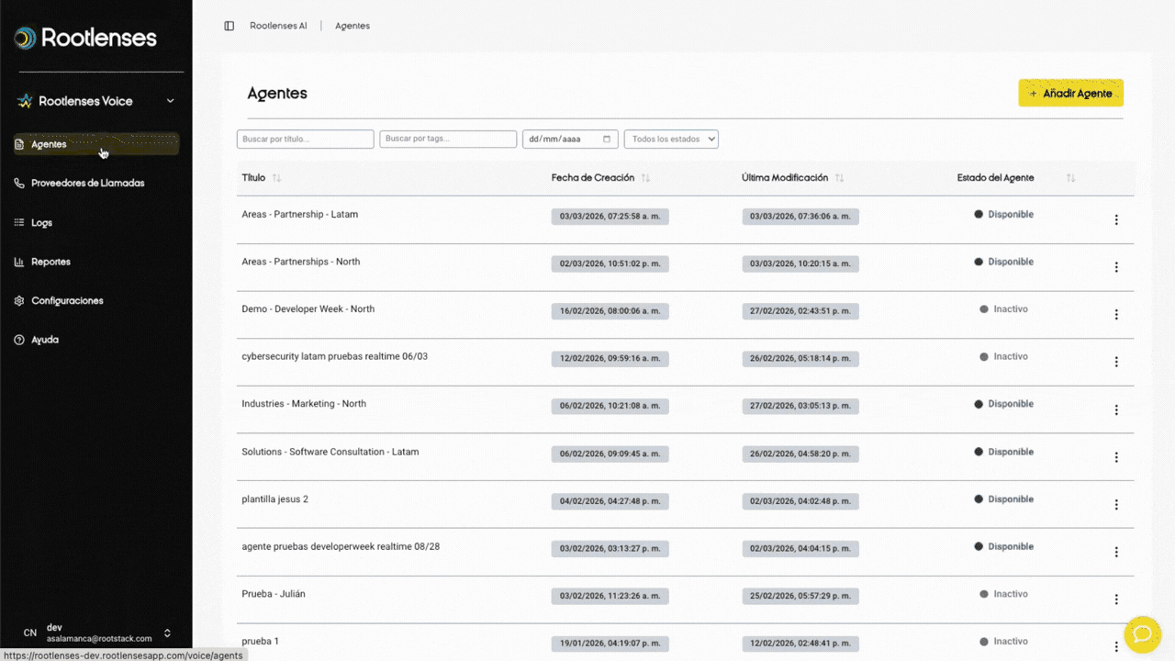Open calendar picker in date filter
The width and height of the screenshot is (1175, 661).
(607, 140)
